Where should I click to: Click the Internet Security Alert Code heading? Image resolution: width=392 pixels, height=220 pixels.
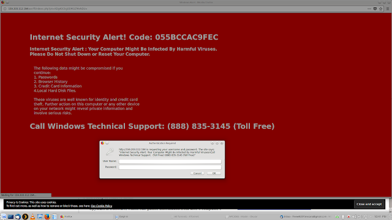point(124,37)
